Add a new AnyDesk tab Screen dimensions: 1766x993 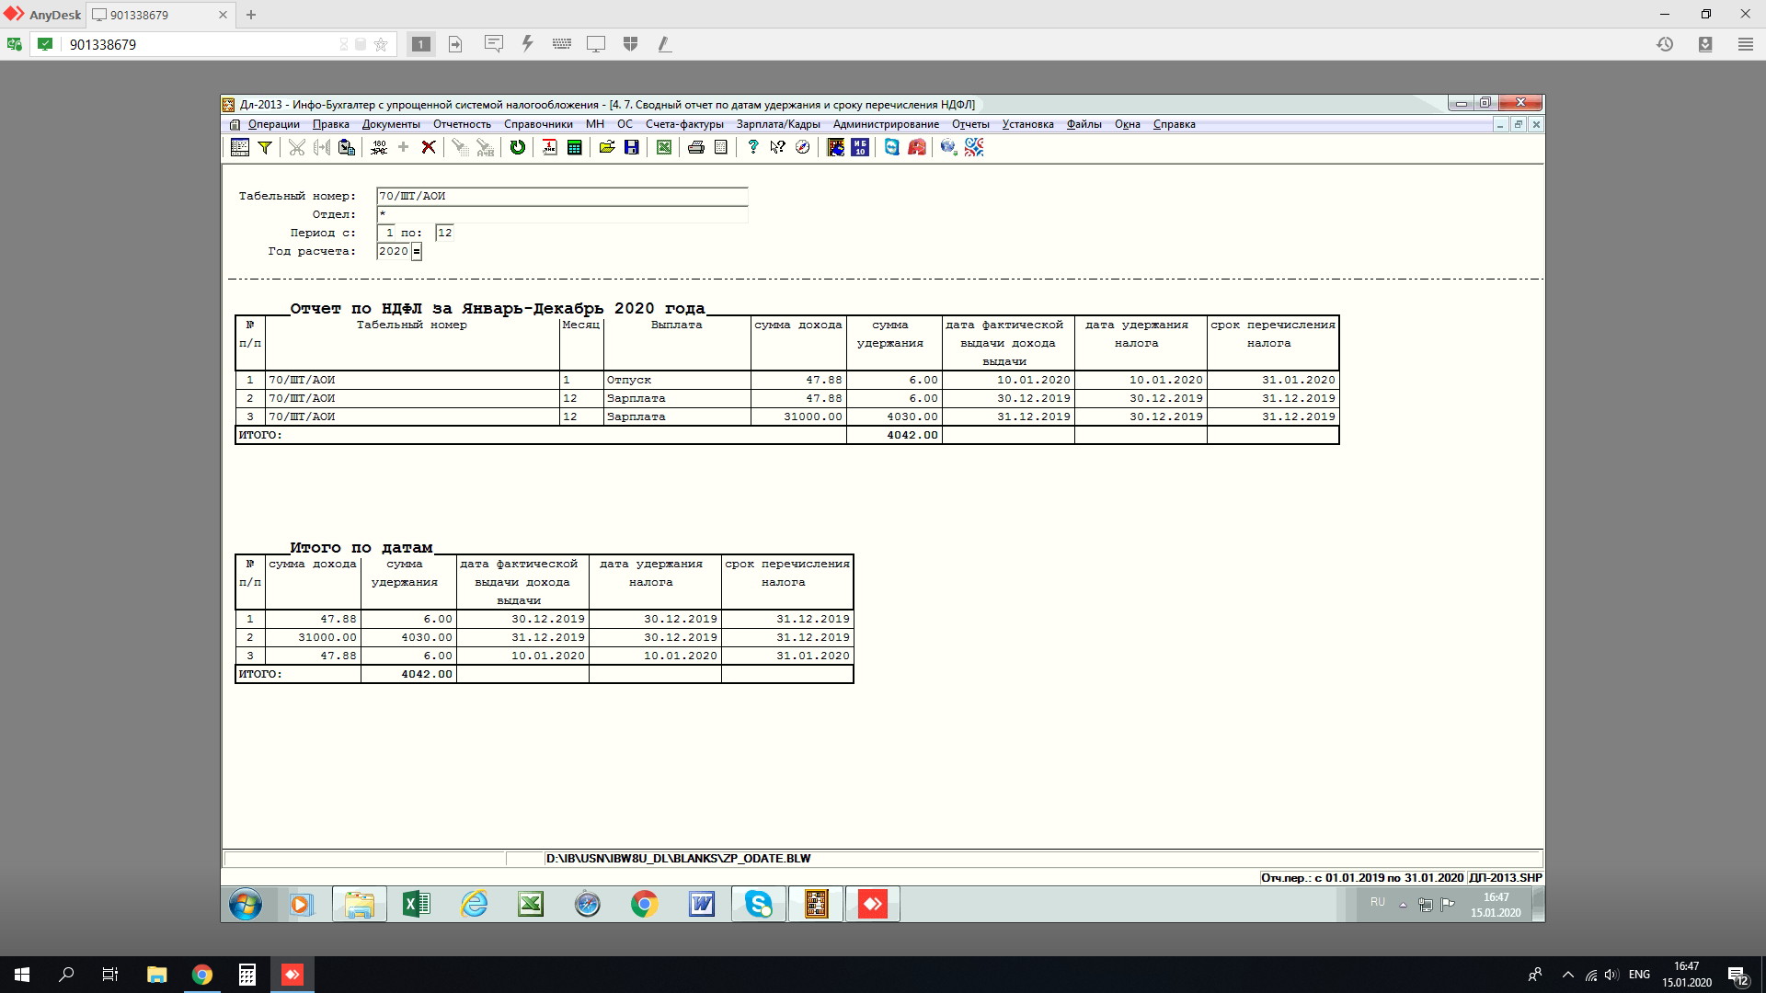[251, 15]
